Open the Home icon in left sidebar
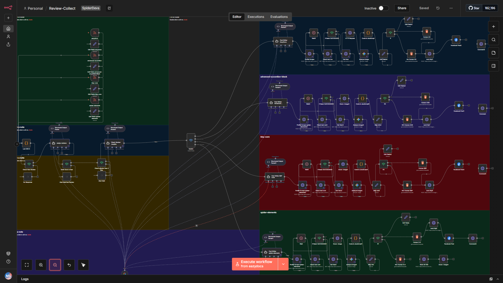The image size is (503, 283). pos(8,29)
